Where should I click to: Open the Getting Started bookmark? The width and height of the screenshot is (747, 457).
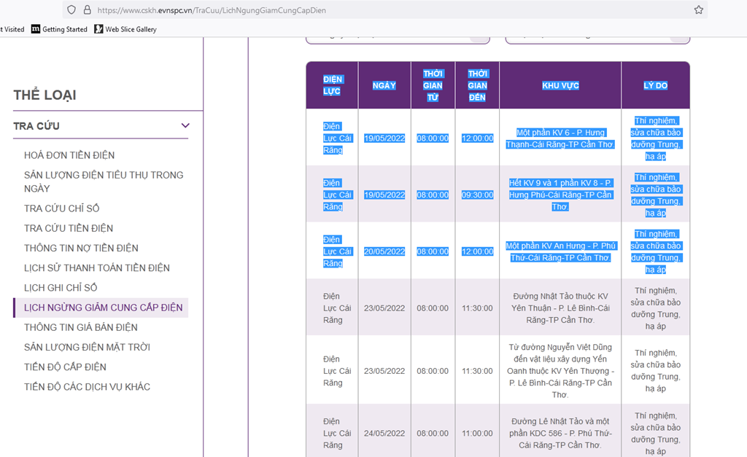point(59,29)
